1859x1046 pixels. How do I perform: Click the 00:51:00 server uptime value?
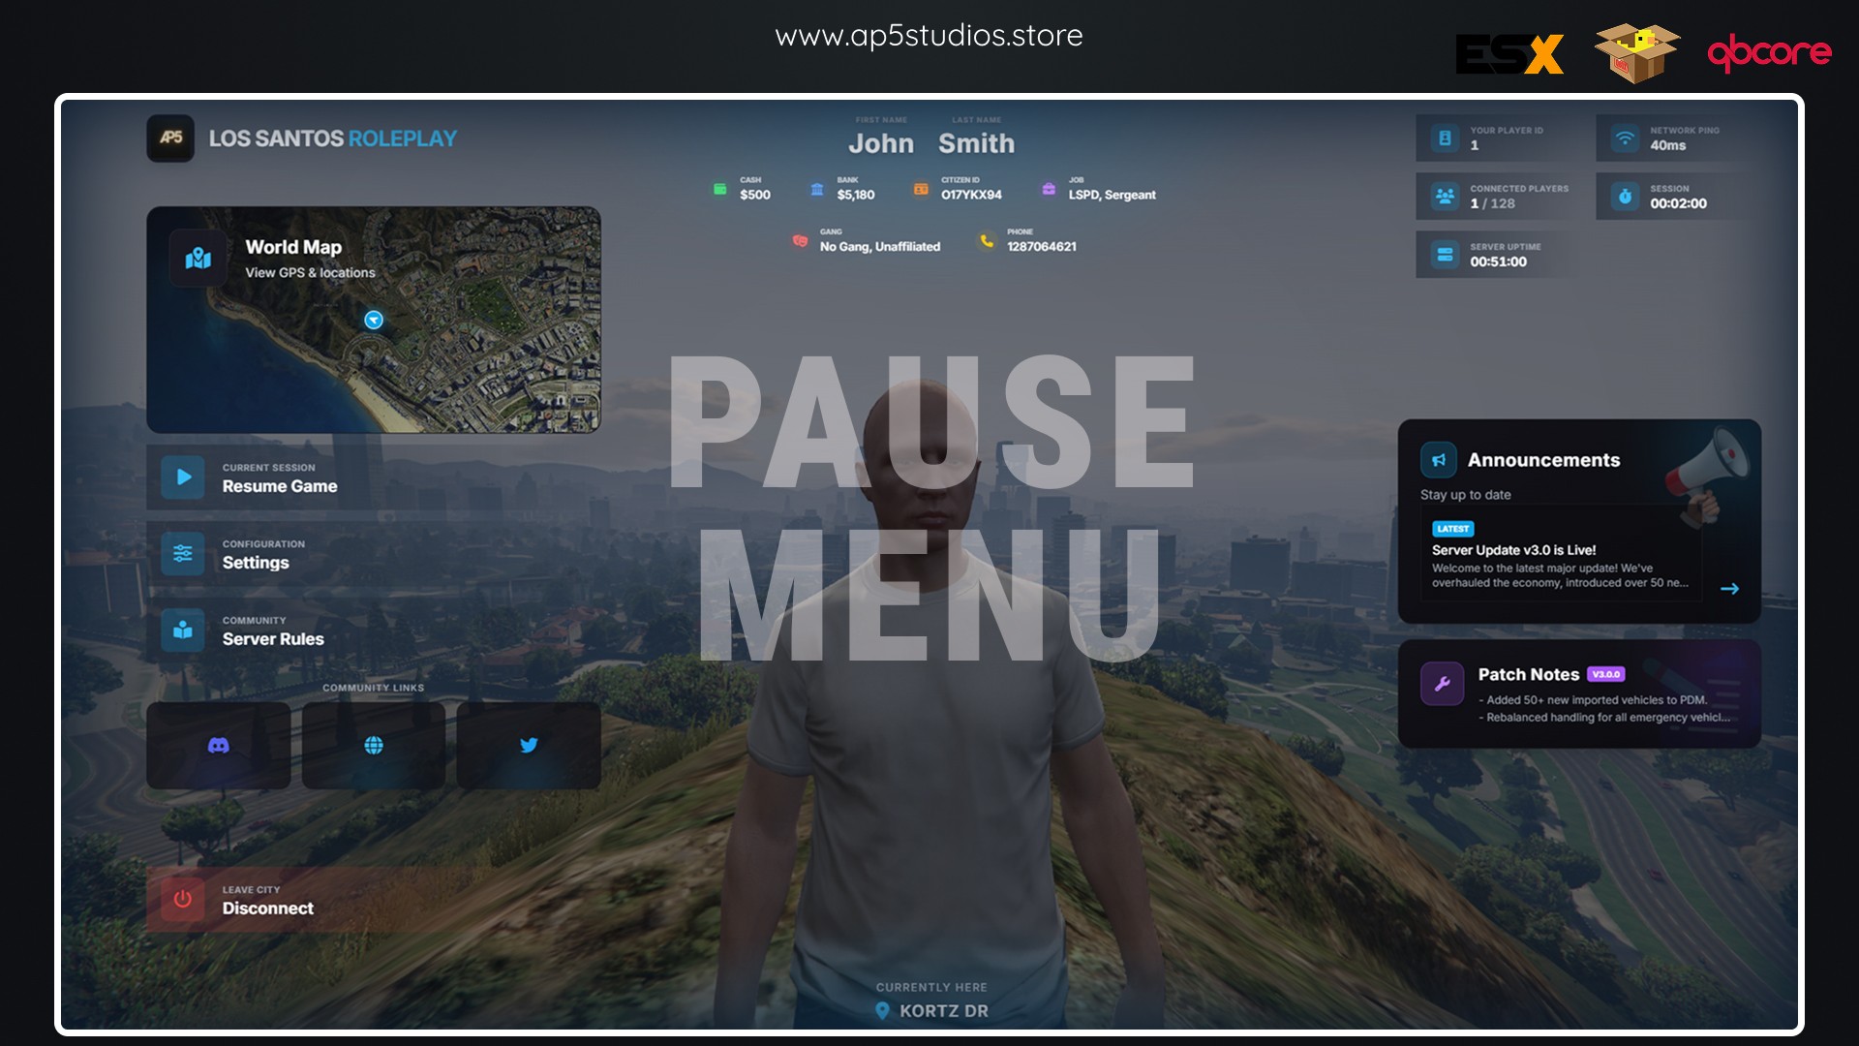pos(1499,261)
